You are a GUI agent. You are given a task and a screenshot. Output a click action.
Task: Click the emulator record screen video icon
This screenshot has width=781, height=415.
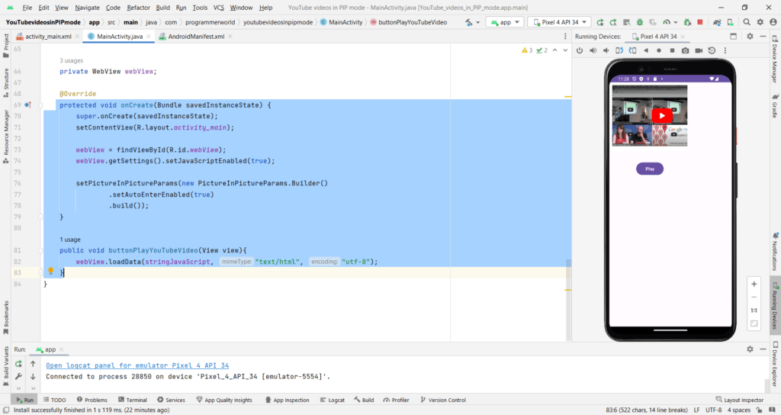[699, 50]
